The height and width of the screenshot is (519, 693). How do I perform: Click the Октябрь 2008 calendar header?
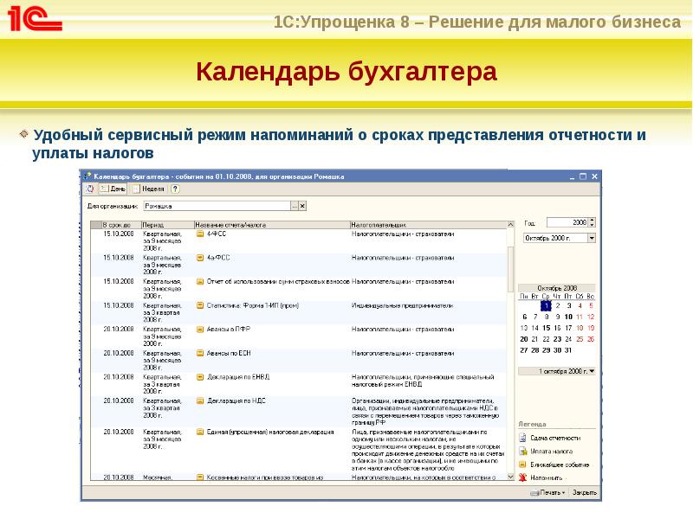click(557, 288)
